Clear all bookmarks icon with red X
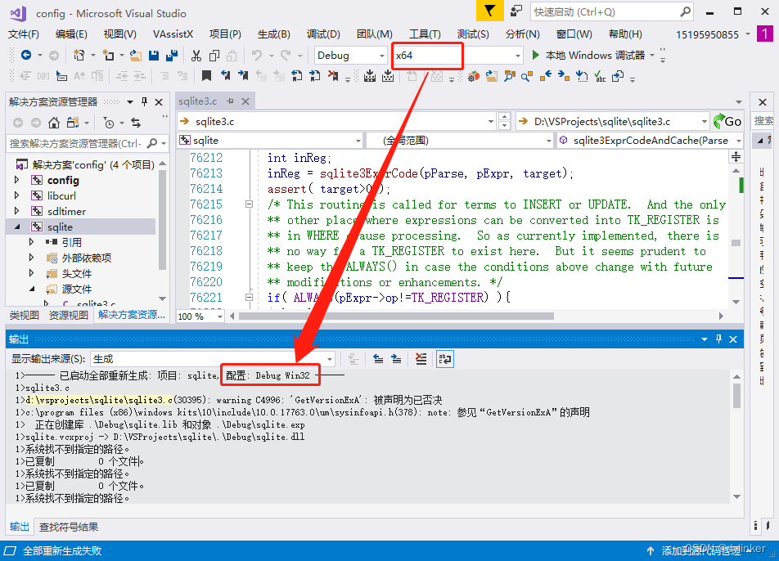Image resolution: width=779 pixels, height=561 pixels. 333,76
